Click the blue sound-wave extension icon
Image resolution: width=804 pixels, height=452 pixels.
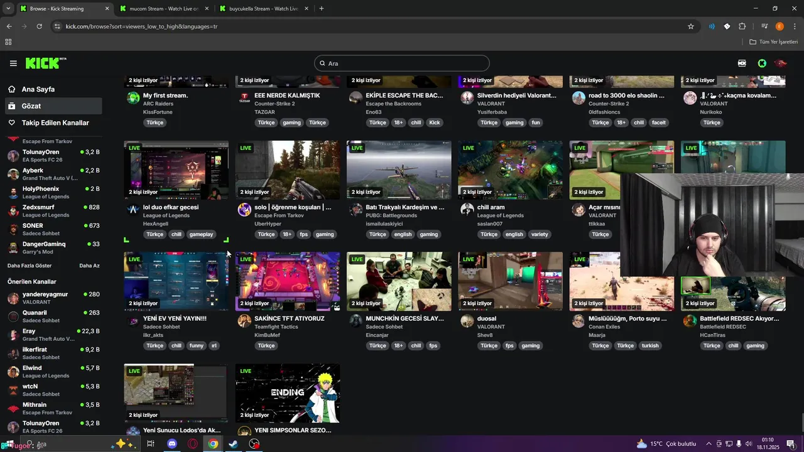click(x=712, y=26)
